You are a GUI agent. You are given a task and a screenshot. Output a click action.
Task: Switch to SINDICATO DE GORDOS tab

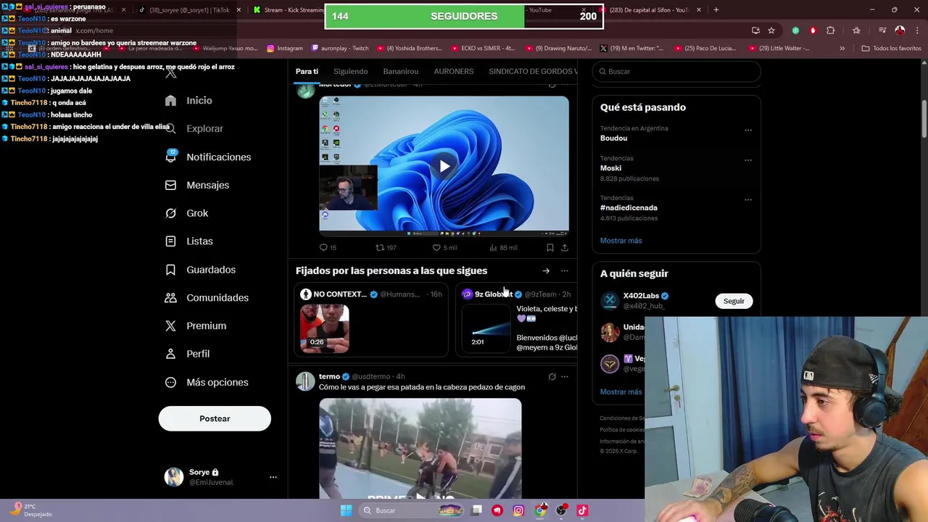tap(533, 71)
